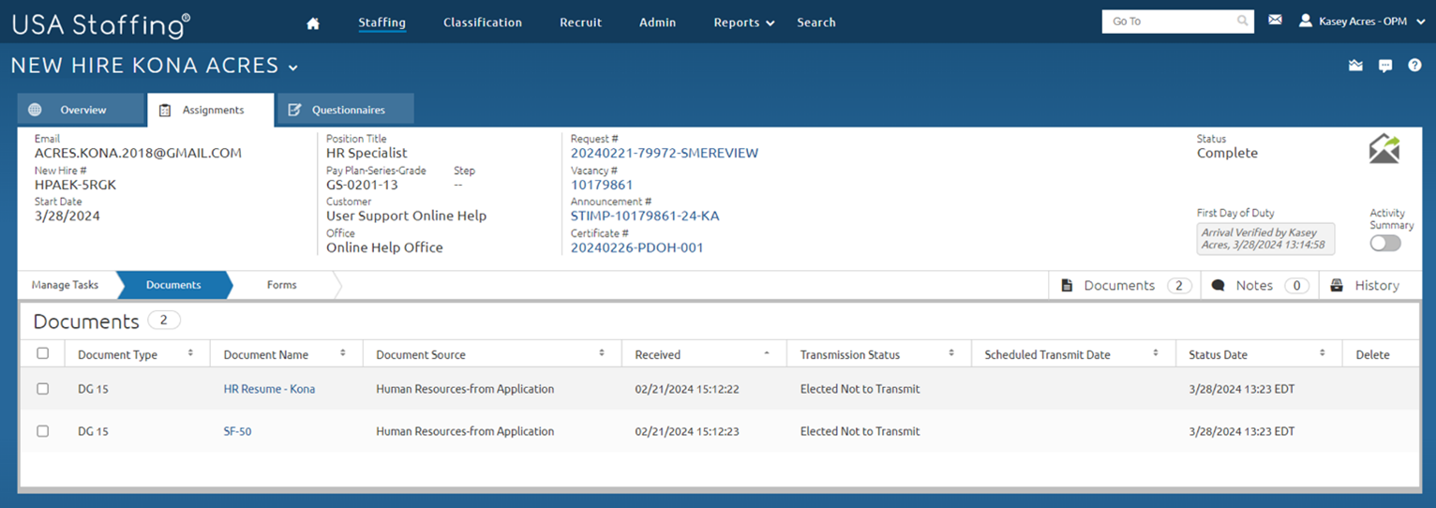Click the user profile icon

pos(1306,21)
